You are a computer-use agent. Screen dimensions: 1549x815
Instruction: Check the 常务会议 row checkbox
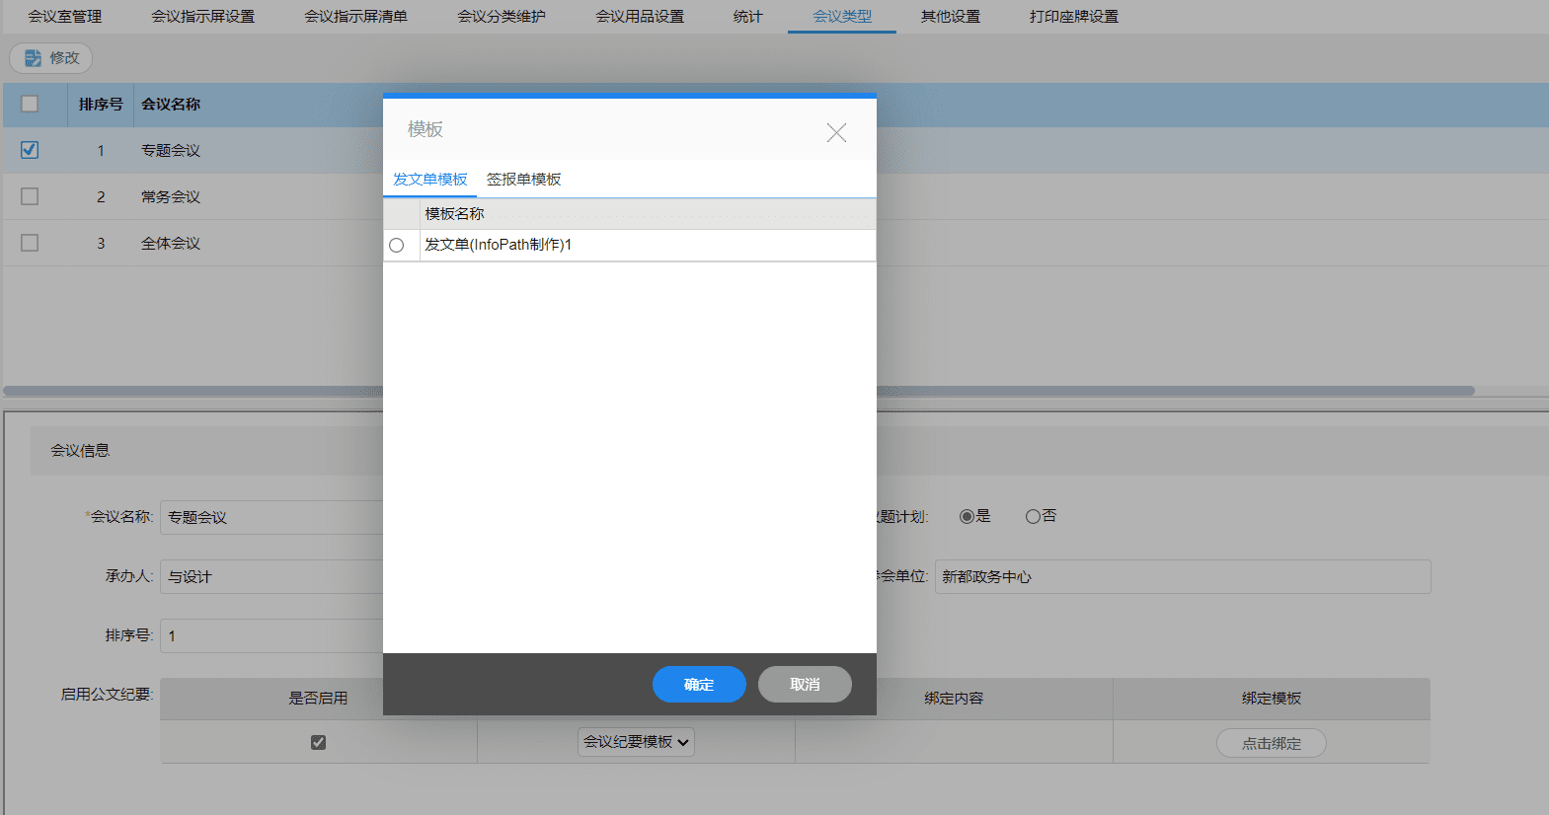click(30, 196)
